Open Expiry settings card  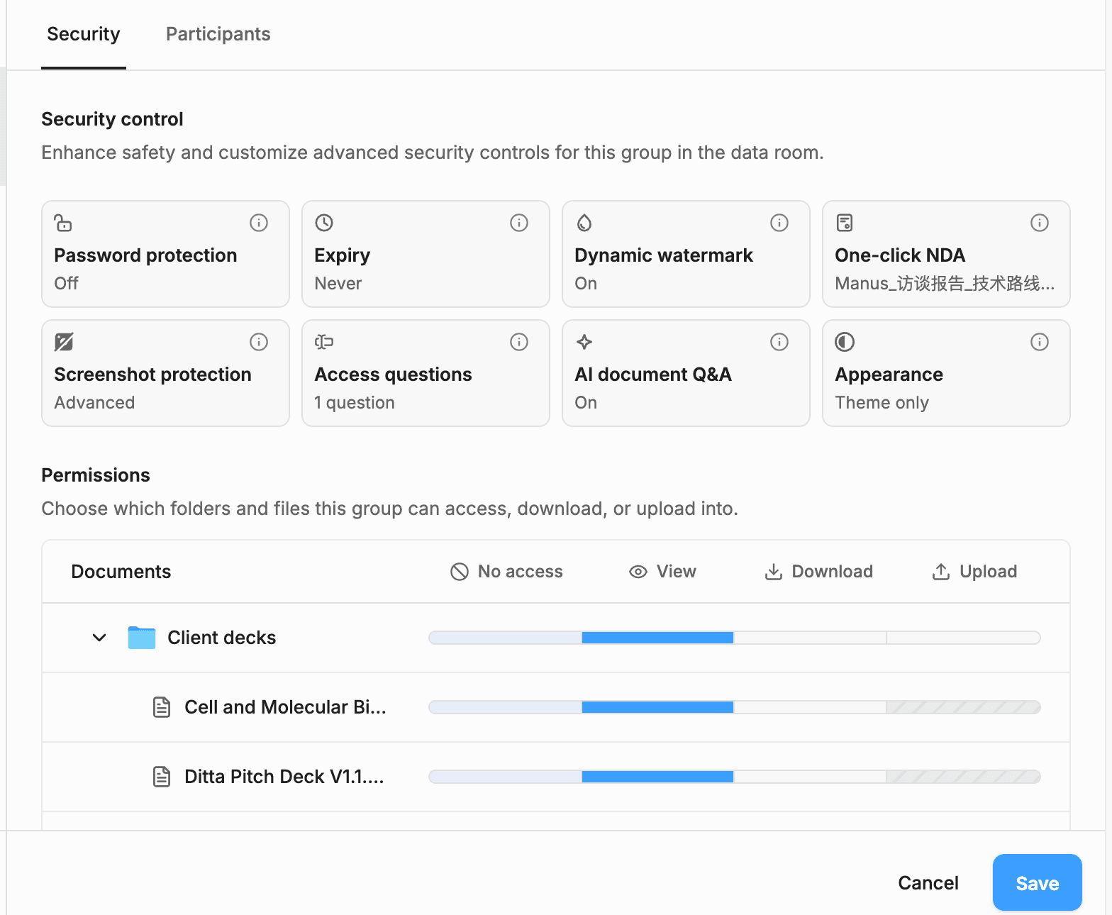point(426,254)
